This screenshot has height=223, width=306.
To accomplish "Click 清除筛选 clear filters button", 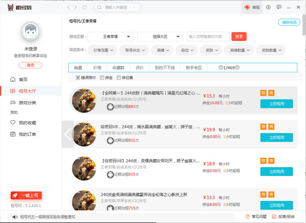I will coord(289,22).
